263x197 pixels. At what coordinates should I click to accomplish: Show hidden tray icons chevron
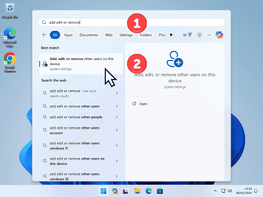pyautogui.click(x=215, y=191)
